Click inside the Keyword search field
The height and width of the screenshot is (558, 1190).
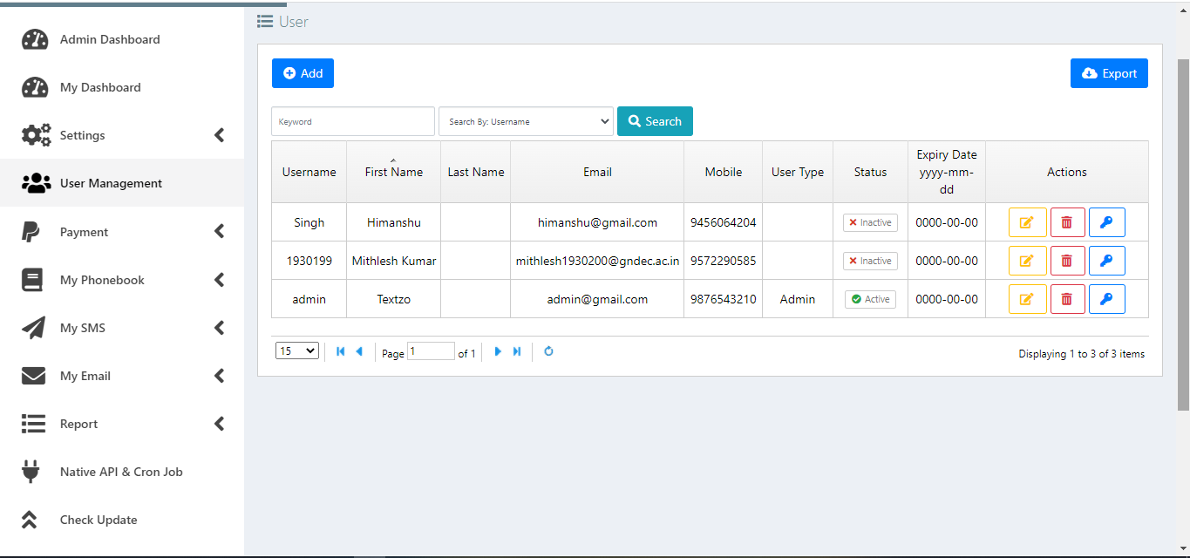coord(352,121)
